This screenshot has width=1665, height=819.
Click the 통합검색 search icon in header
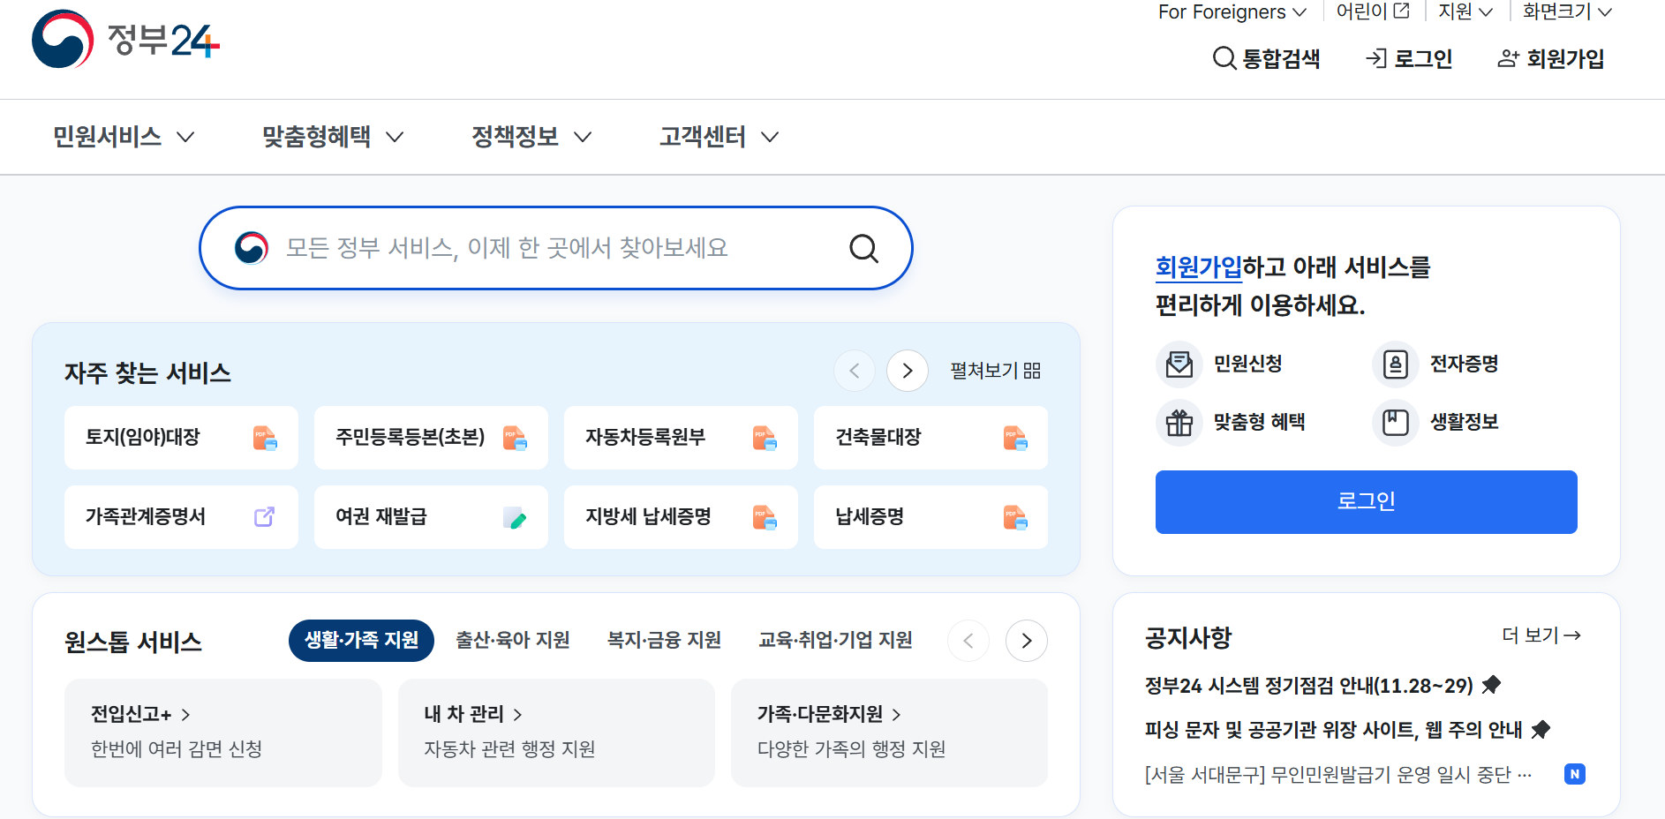tap(1224, 59)
